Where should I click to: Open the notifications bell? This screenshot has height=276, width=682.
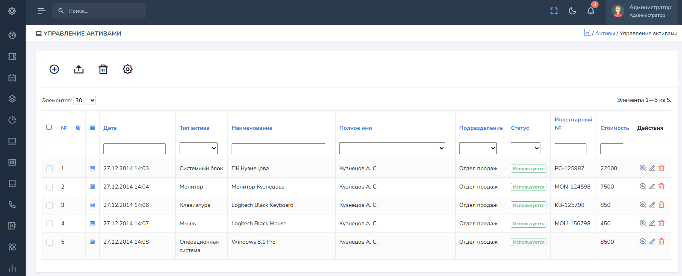[x=590, y=11]
